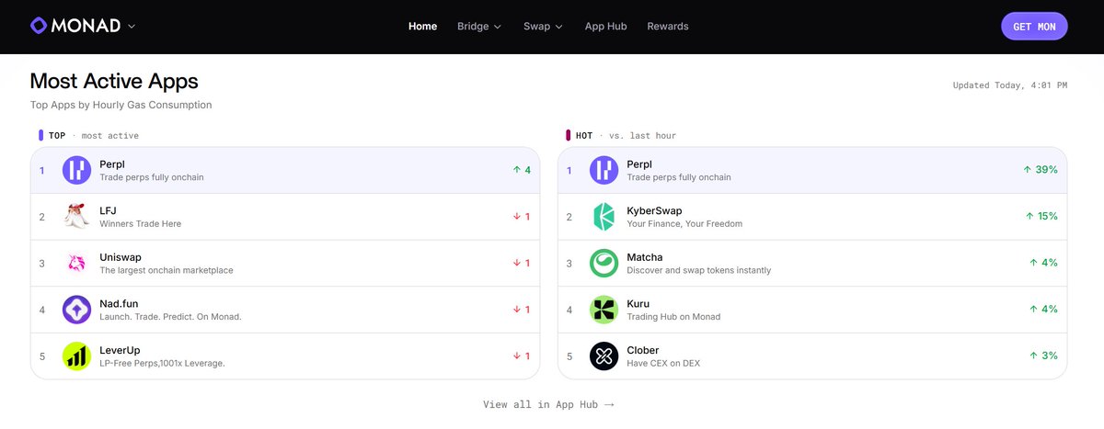This screenshot has width=1104, height=429.
Task: Click the Nad.fun app name
Action: [x=119, y=303]
